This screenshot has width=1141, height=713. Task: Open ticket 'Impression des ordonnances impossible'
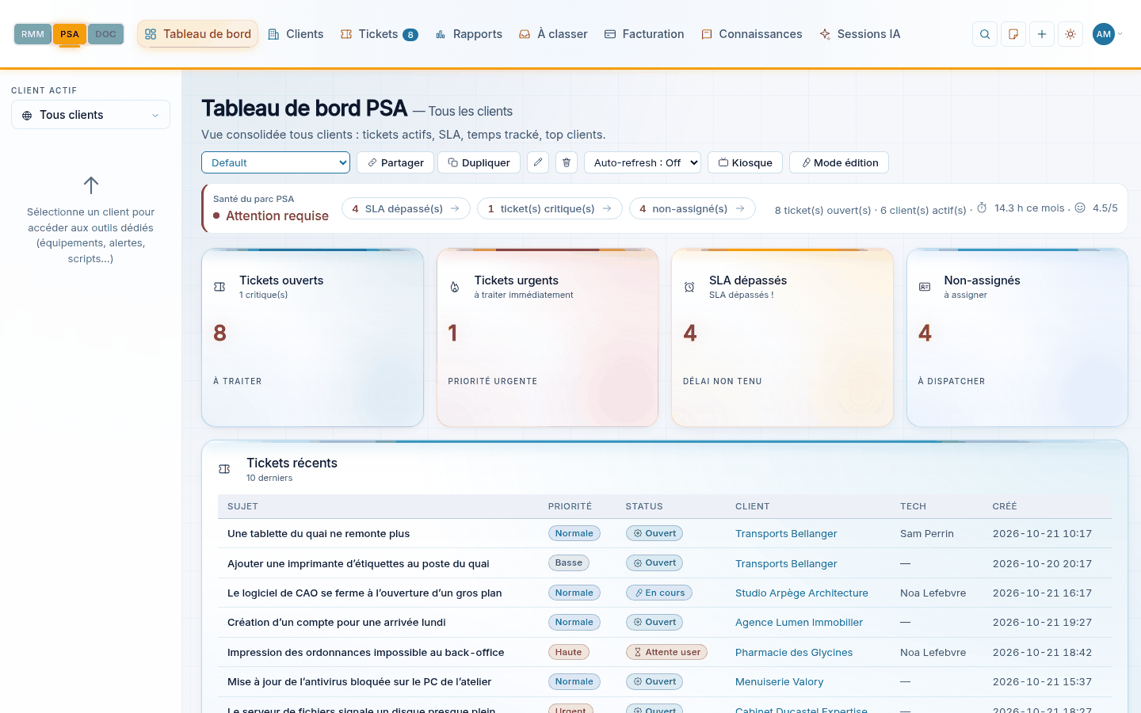click(366, 653)
